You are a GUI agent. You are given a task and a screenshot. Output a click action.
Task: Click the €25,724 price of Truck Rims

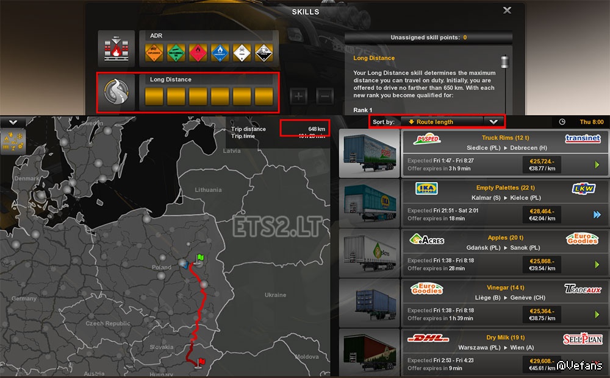point(542,161)
